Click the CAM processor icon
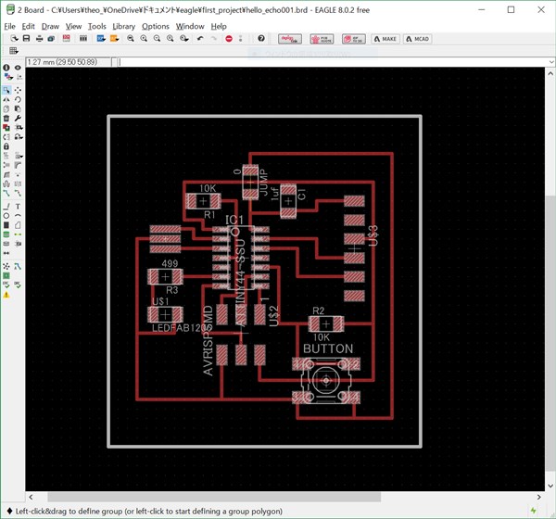 [x=51, y=38]
